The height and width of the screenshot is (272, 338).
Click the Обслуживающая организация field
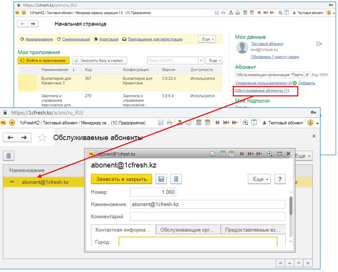click(x=269, y=75)
